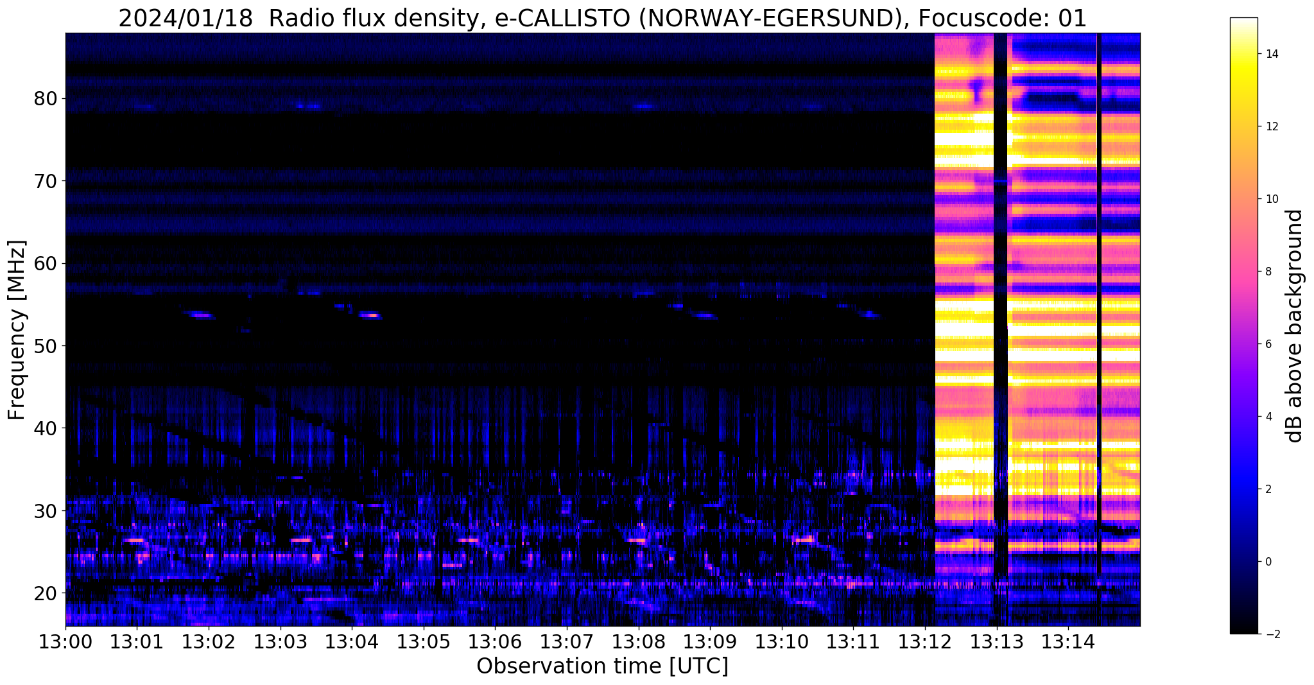1314x685 pixels.
Task: Click the colorbar tick value 4
Action: point(1268,417)
